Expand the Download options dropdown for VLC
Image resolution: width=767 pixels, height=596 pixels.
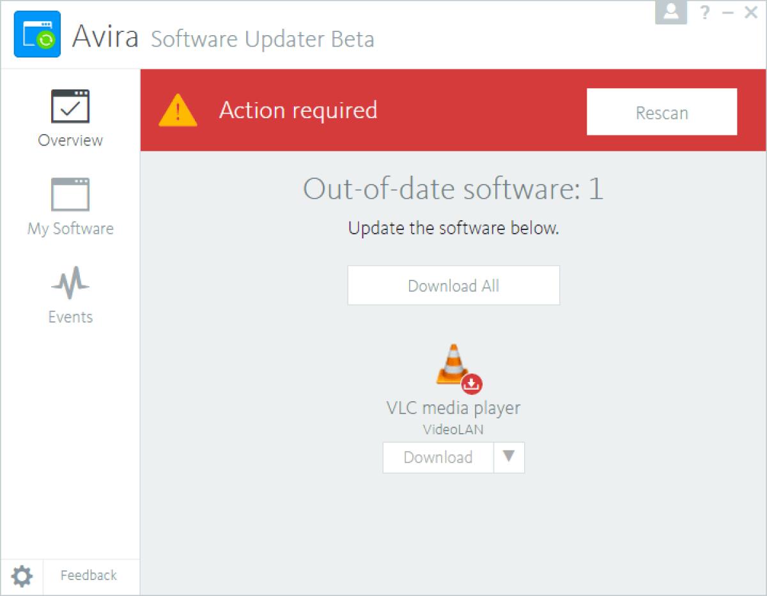508,457
